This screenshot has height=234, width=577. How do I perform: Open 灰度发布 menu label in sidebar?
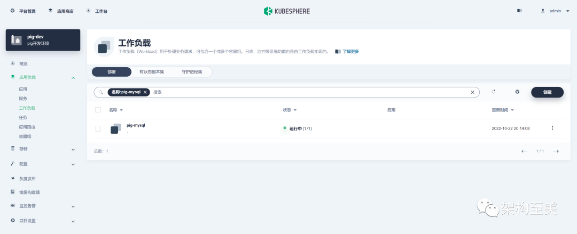click(x=27, y=179)
